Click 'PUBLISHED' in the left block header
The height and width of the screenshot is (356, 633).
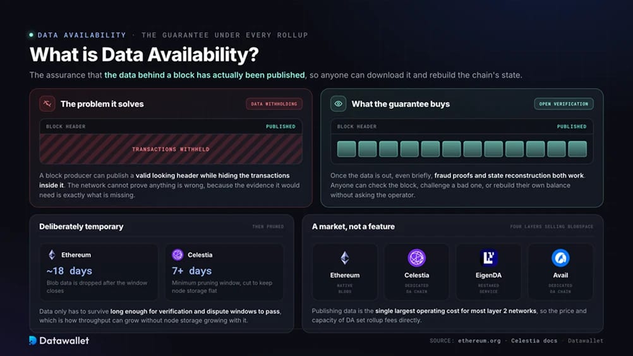point(280,127)
